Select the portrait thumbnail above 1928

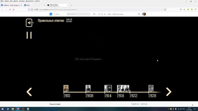(151, 88)
